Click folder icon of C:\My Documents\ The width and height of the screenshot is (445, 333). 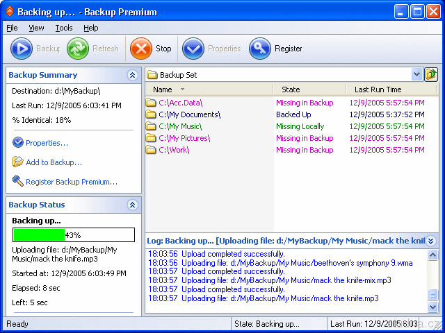[151, 114]
